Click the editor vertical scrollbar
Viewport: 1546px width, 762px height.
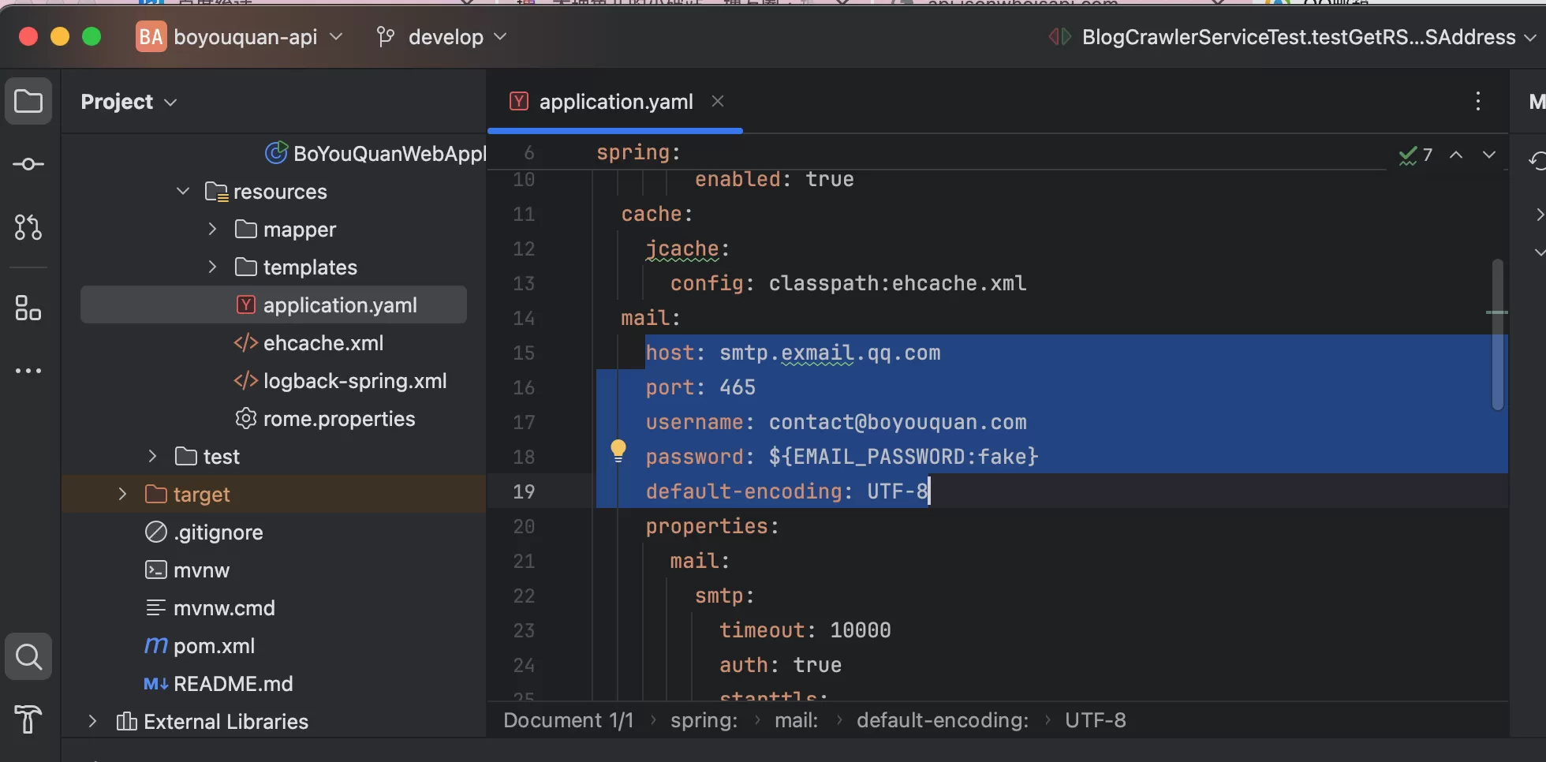pyautogui.click(x=1497, y=335)
